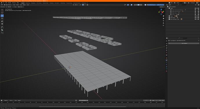Viewport: 200px width, 109px height.
Task: Select the Add Cube tool
Action: coord(2,33)
